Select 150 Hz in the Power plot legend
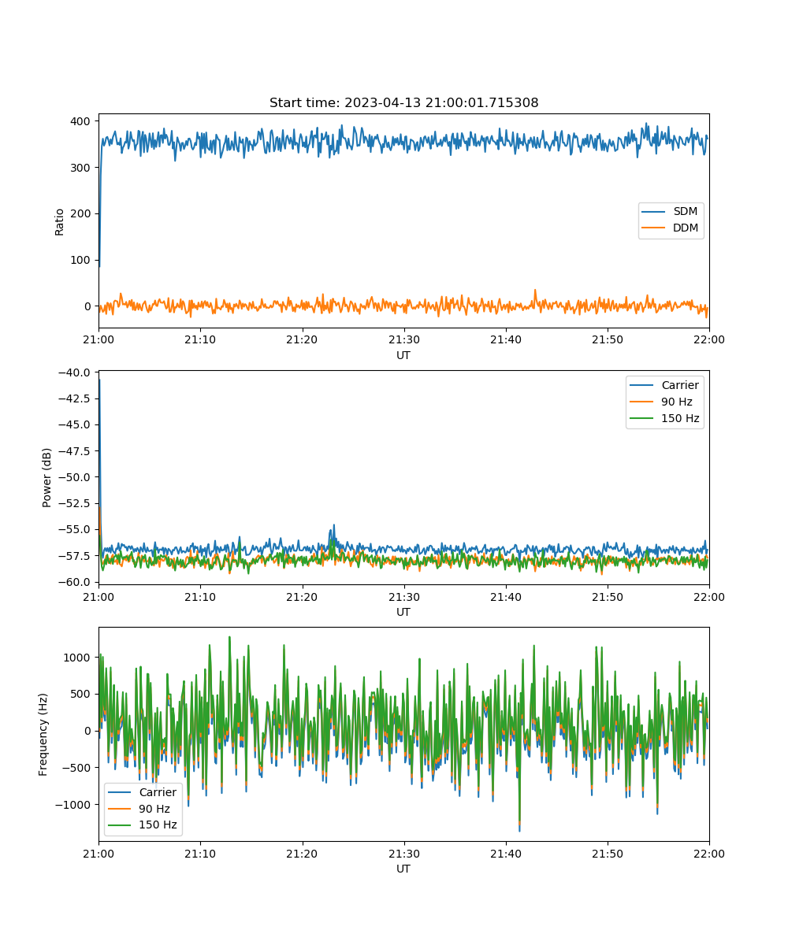 (680, 418)
